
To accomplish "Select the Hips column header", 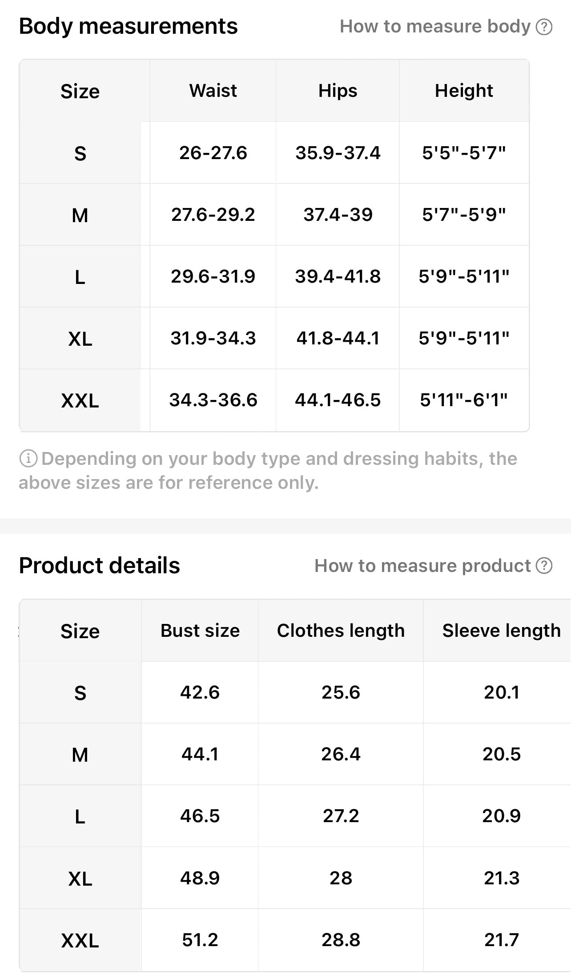I will [338, 91].
